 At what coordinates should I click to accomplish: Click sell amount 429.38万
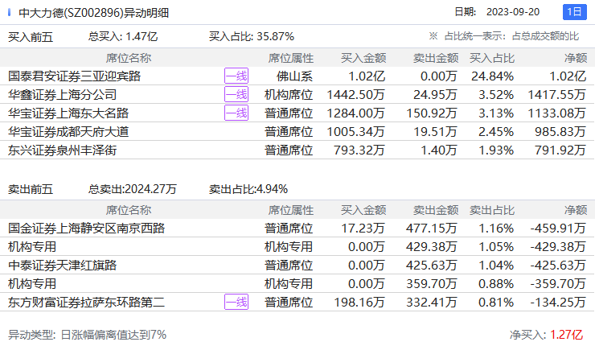pos(432,247)
